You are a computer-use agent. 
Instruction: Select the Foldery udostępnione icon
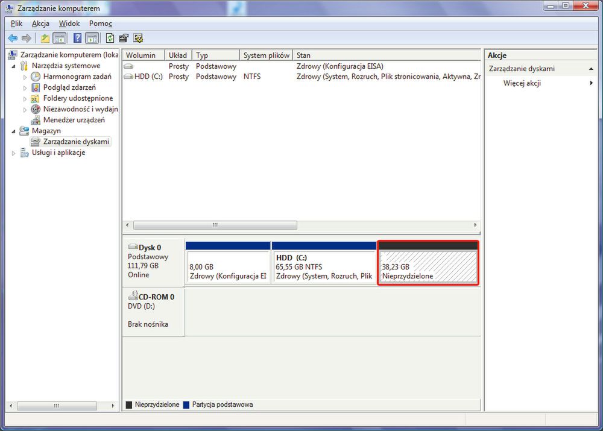(36, 98)
